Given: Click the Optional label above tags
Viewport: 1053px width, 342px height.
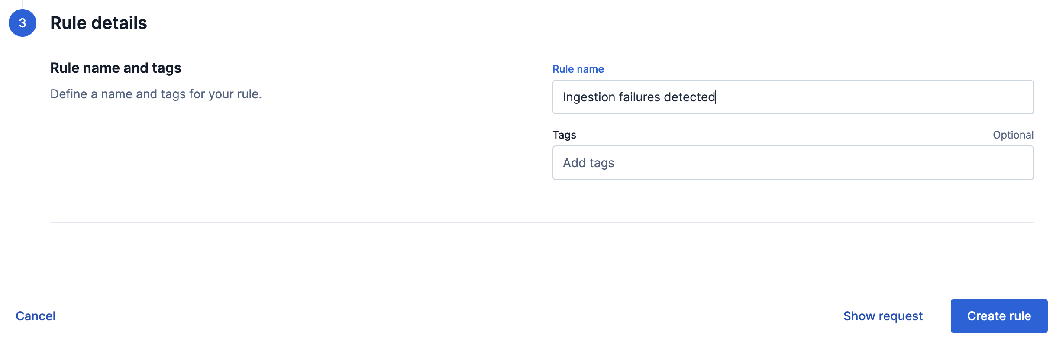Looking at the screenshot, I should click(1014, 135).
